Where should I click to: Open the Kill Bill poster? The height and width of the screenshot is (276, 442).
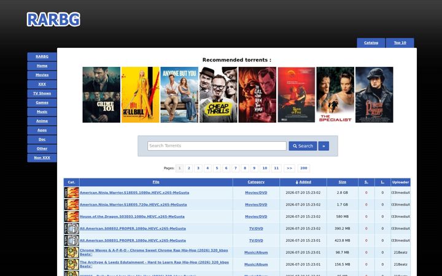tap(141, 94)
